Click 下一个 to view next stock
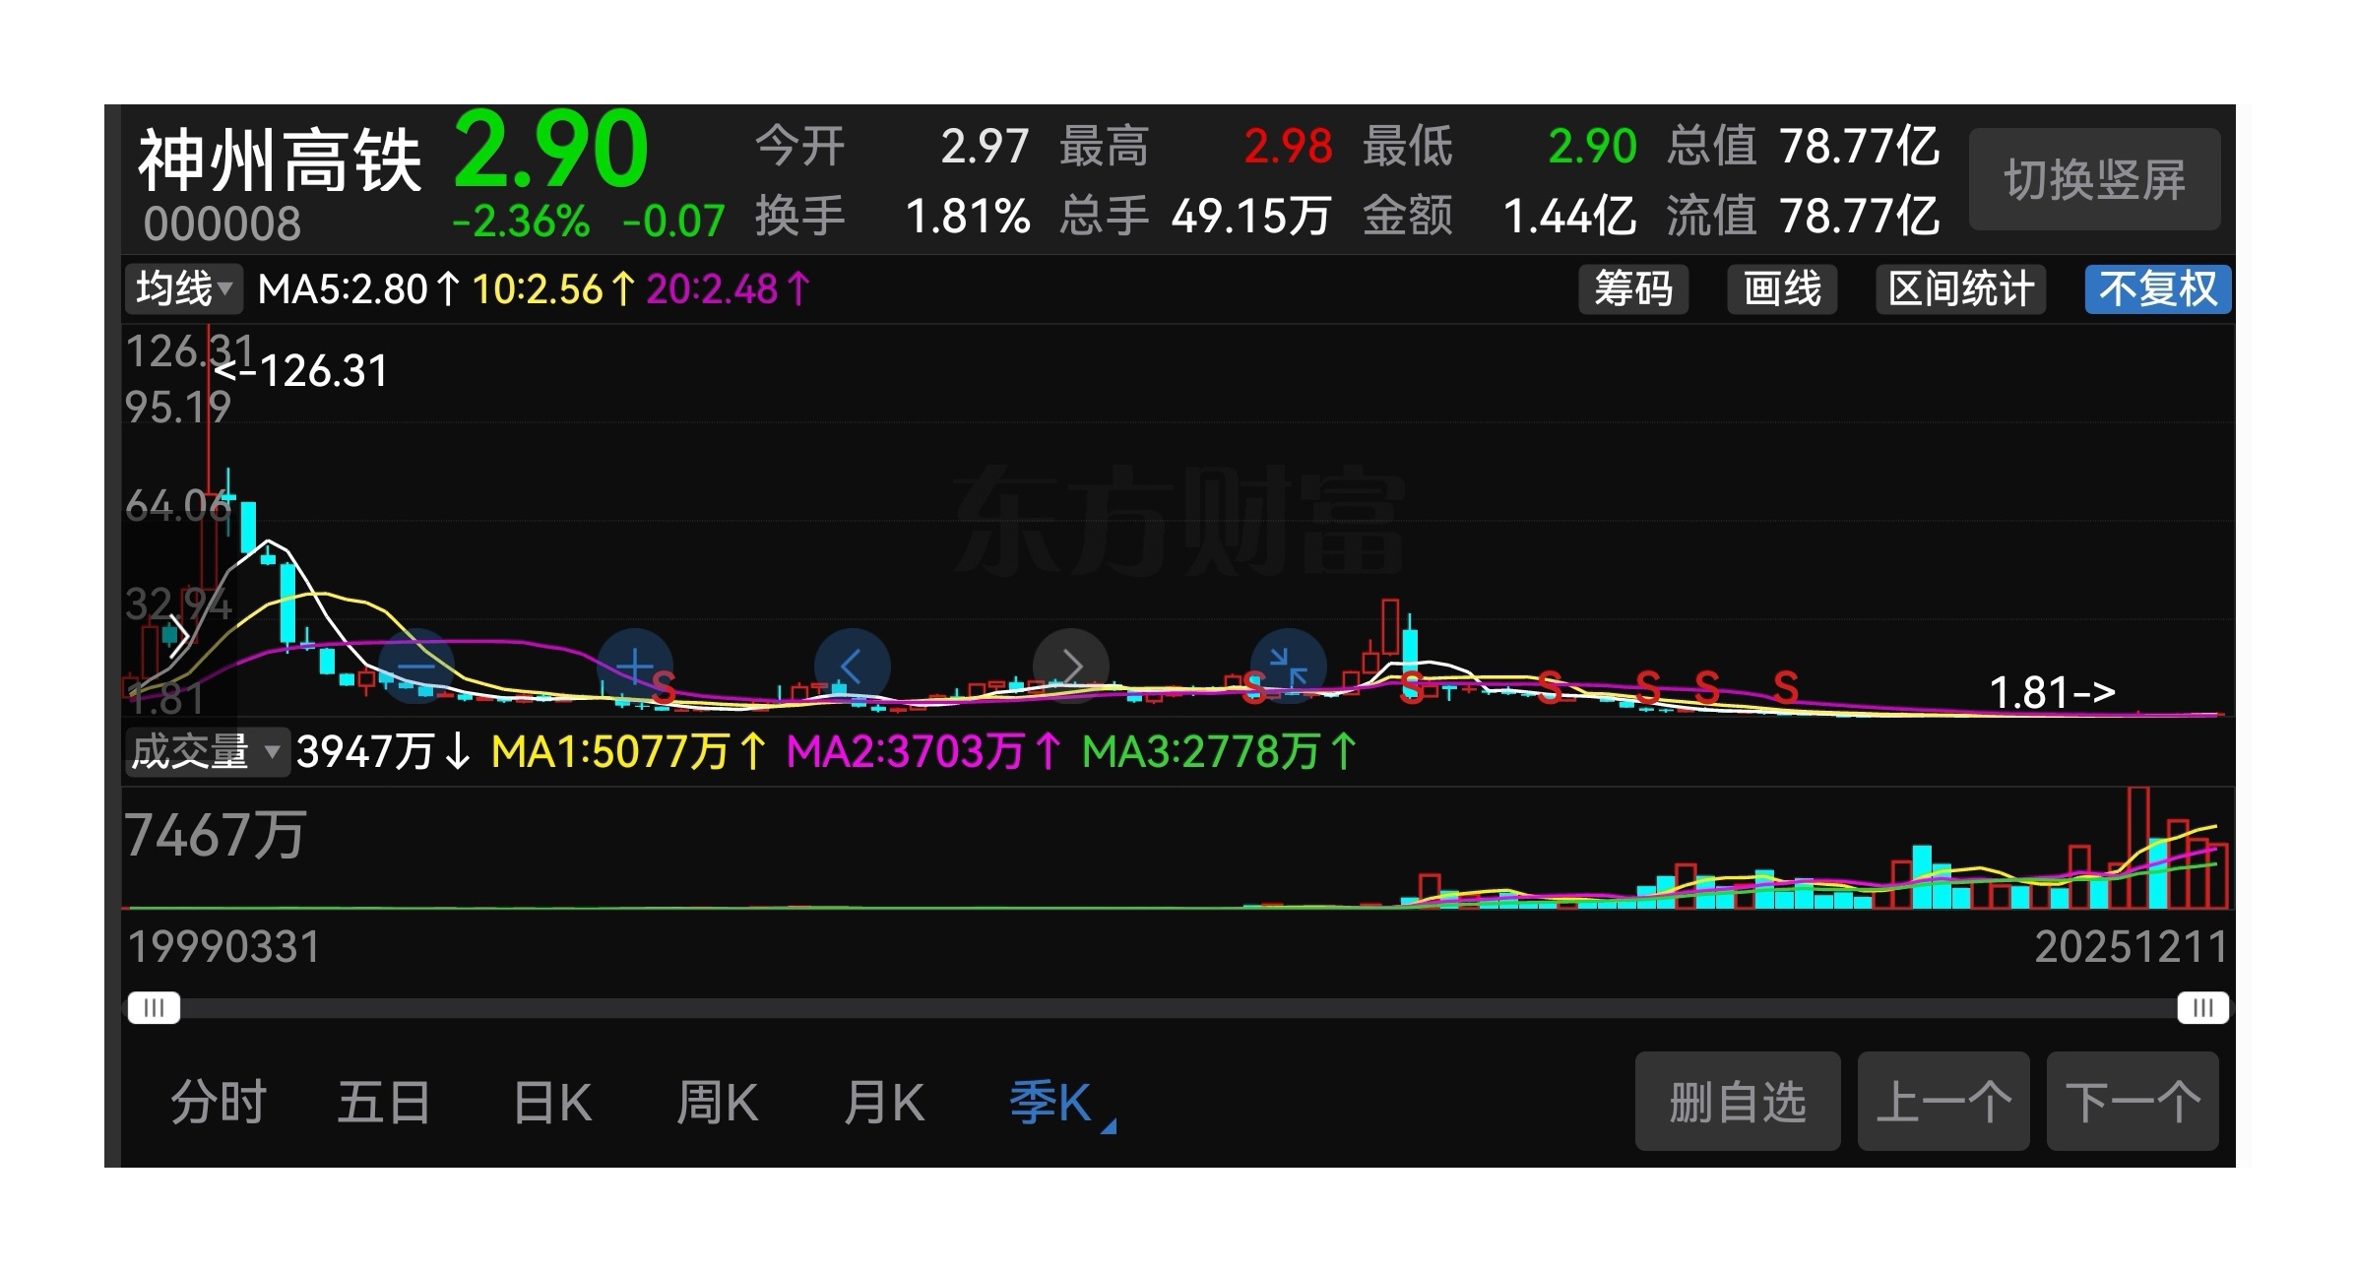Viewport: 2356px width, 1272px height. coord(2132,1102)
